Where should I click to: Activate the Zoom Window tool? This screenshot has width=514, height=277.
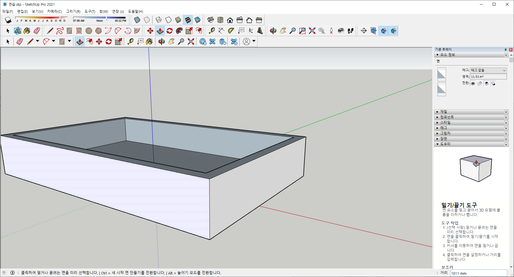[x=302, y=31]
